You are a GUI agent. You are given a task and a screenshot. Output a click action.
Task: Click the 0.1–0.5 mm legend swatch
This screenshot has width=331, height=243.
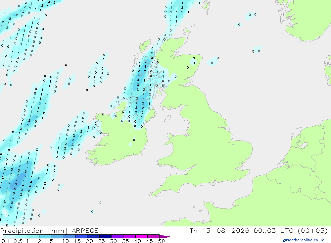tap(9, 236)
